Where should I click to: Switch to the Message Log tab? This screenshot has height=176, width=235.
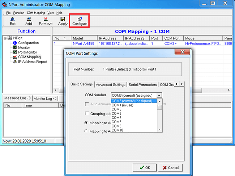tap(17, 98)
